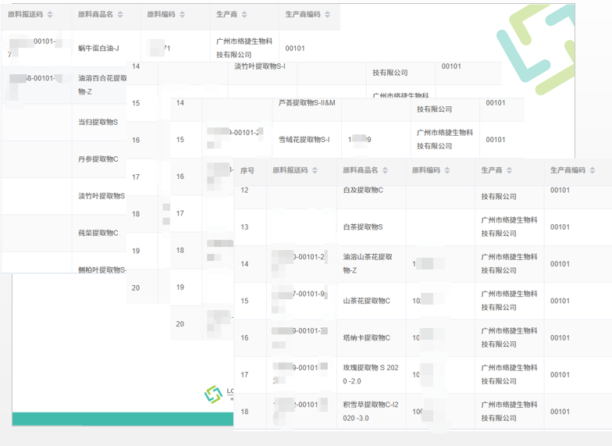
Task: Click row number 13 in front table
Action: 244,227
